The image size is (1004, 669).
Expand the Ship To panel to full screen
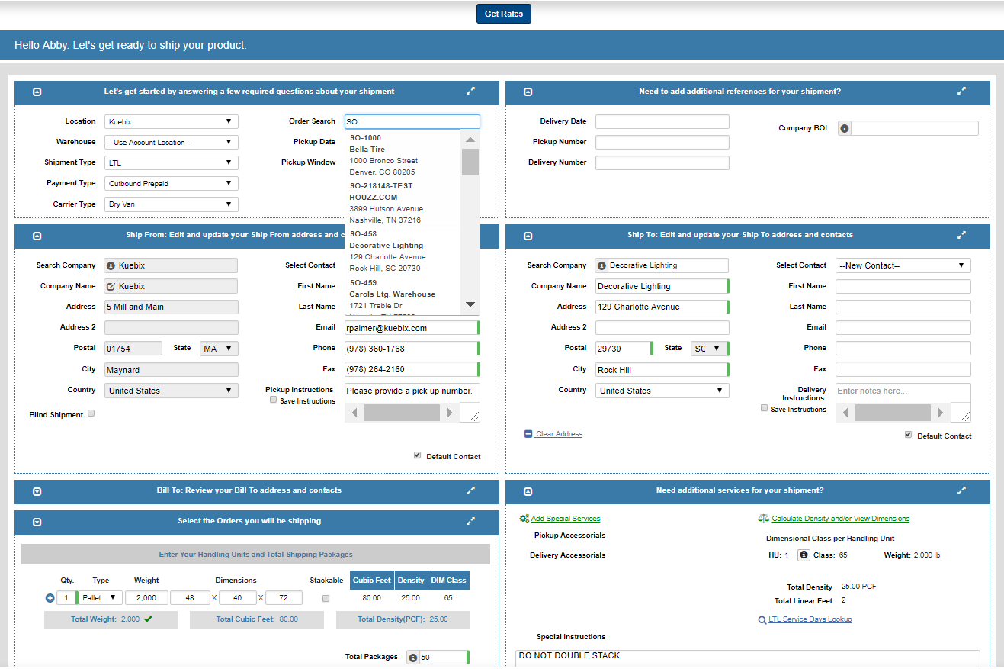click(x=961, y=236)
